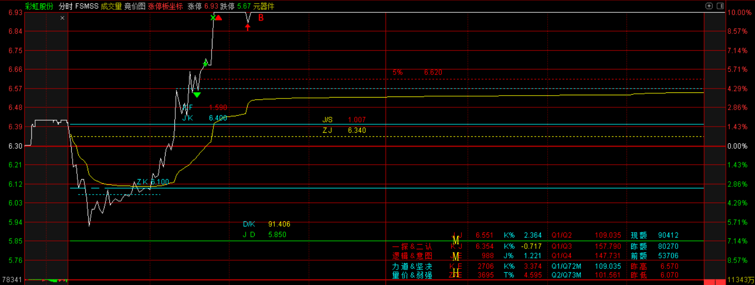Click the 11343万 volume value at bottom right
Viewport: 755px width, 285px height.
click(741, 280)
